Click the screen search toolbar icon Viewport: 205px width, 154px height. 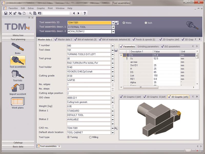[x=40, y=13]
